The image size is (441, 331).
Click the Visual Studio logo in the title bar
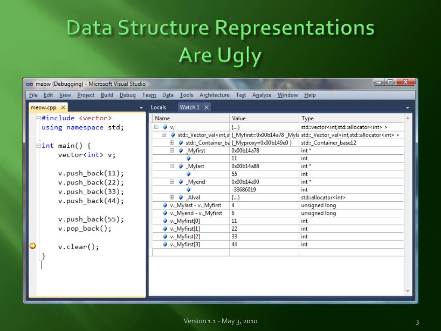pos(30,84)
